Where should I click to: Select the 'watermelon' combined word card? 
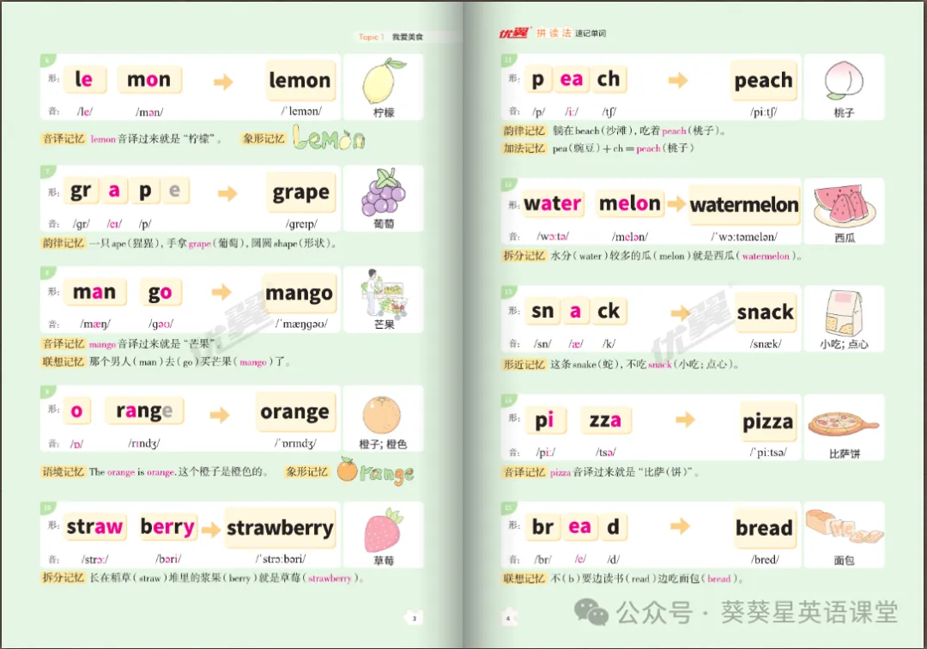pos(743,204)
